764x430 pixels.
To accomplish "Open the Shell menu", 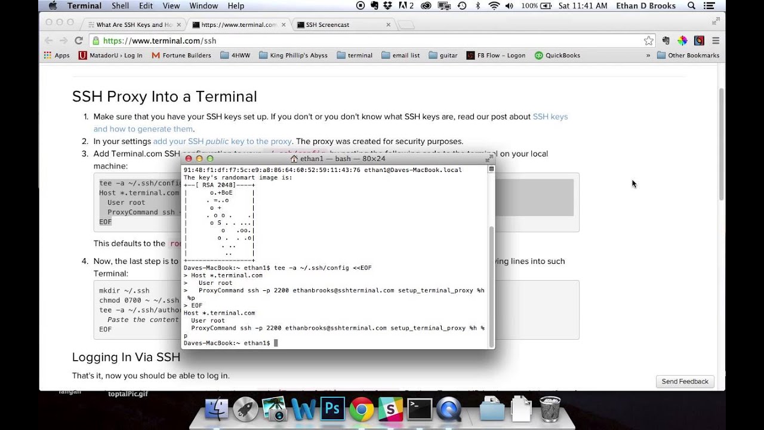I will [x=120, y=6].
